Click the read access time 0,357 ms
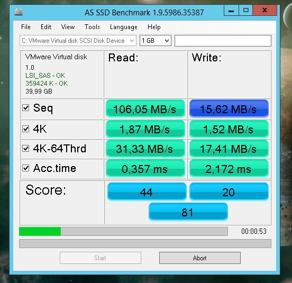The height and width of the screenshot is (283, 292). 145,169
